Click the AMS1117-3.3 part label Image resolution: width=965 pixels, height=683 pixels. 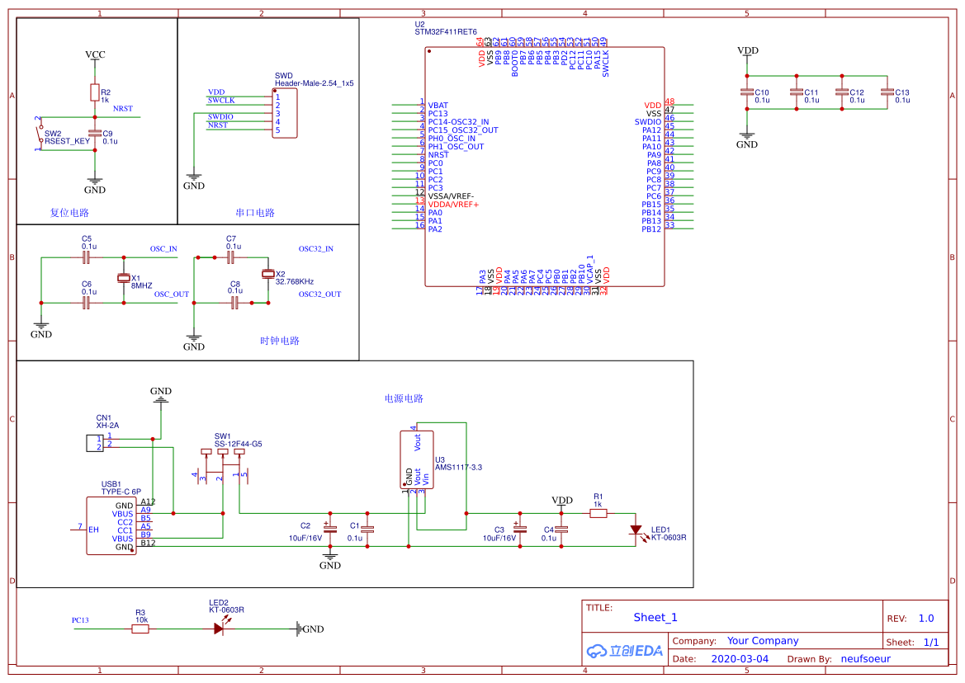pos(458,467)
